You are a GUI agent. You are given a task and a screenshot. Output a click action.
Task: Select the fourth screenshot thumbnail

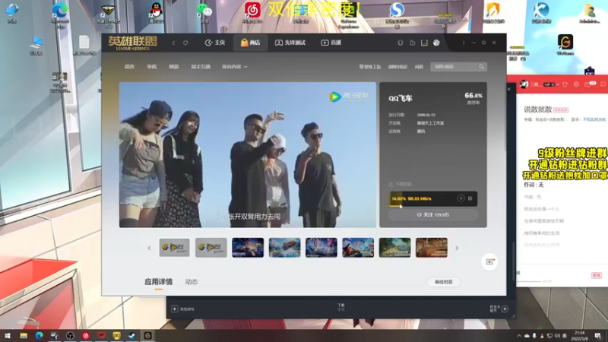click(x=284, y=248)
